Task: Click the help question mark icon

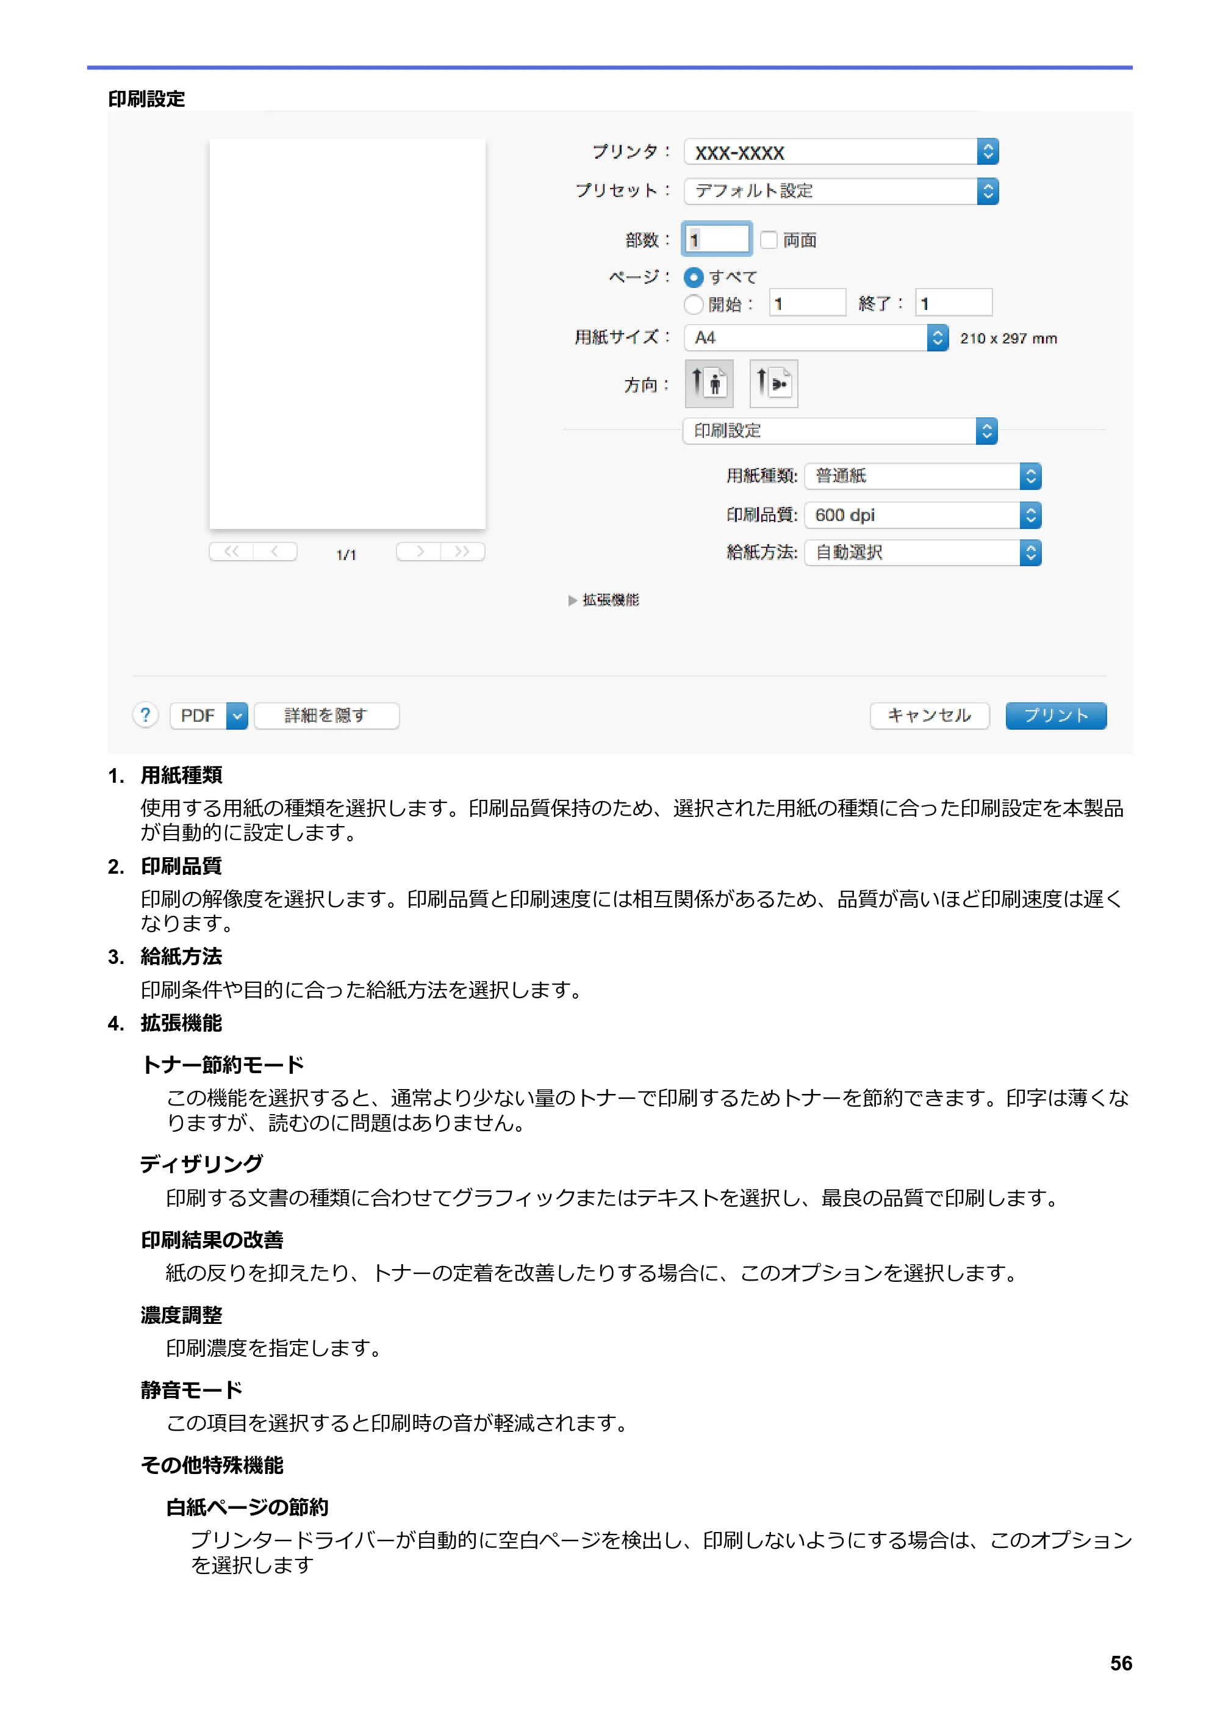Action: (x=145, y=715)
